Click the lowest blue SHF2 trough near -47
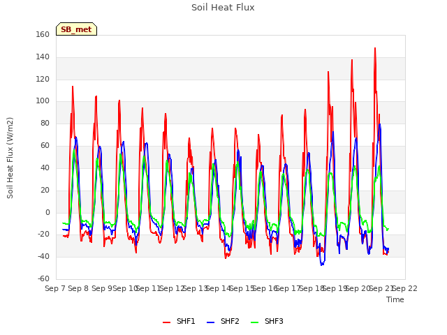447x335 pixels. (321, 265)
